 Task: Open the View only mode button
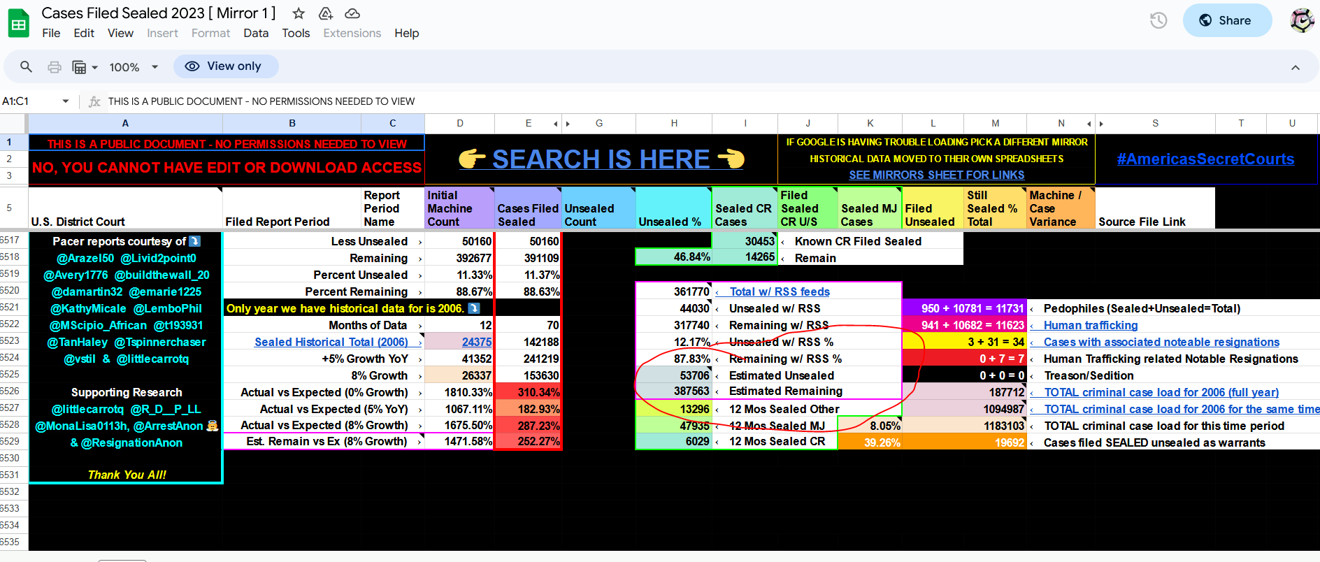click(226, 66)
